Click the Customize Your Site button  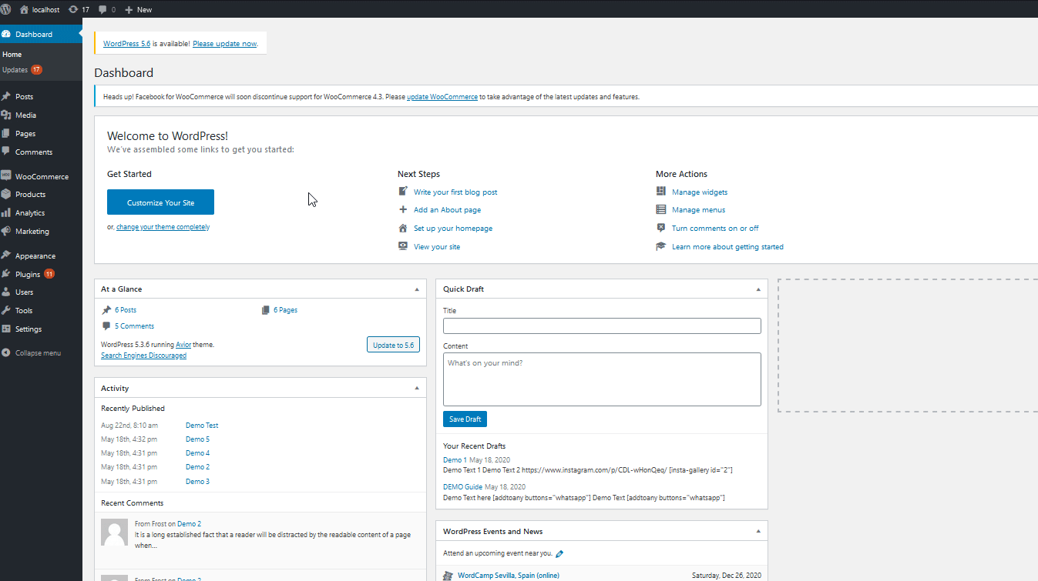point(160,202)
